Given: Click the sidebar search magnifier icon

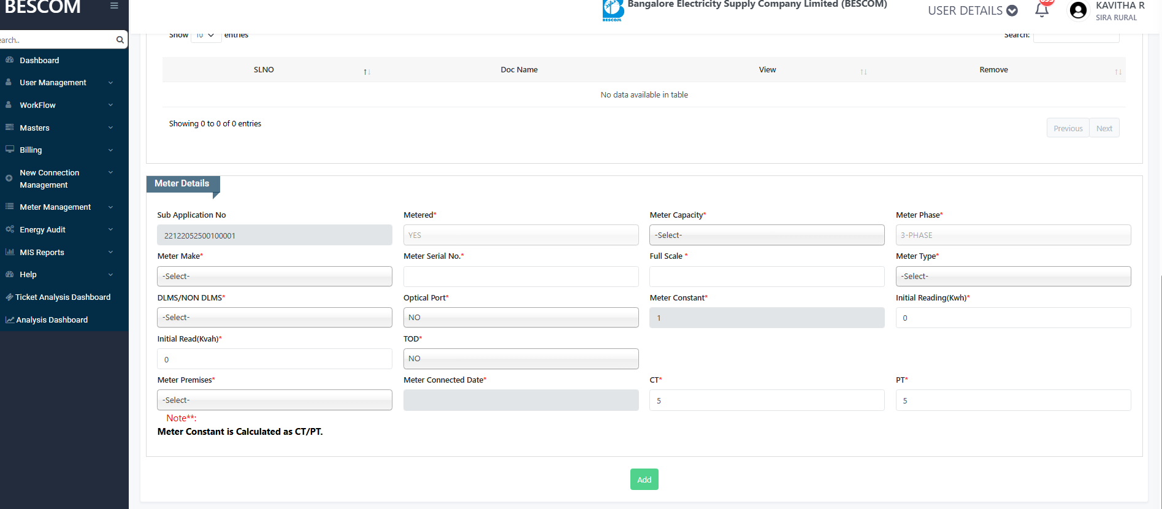Looking at the screenshot, I should [120, 40].
